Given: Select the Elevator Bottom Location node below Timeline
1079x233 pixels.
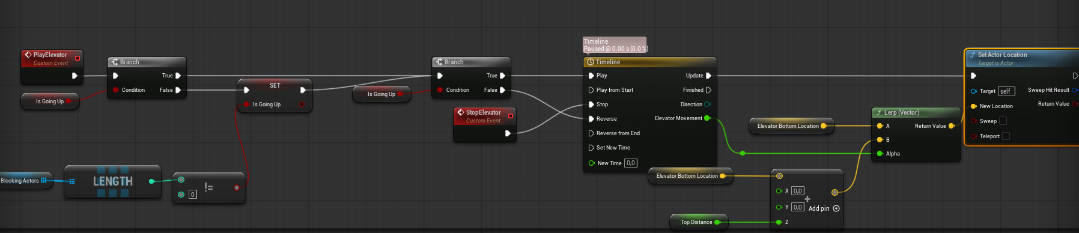Looking at the screenshot, I should tap(690, 176).
